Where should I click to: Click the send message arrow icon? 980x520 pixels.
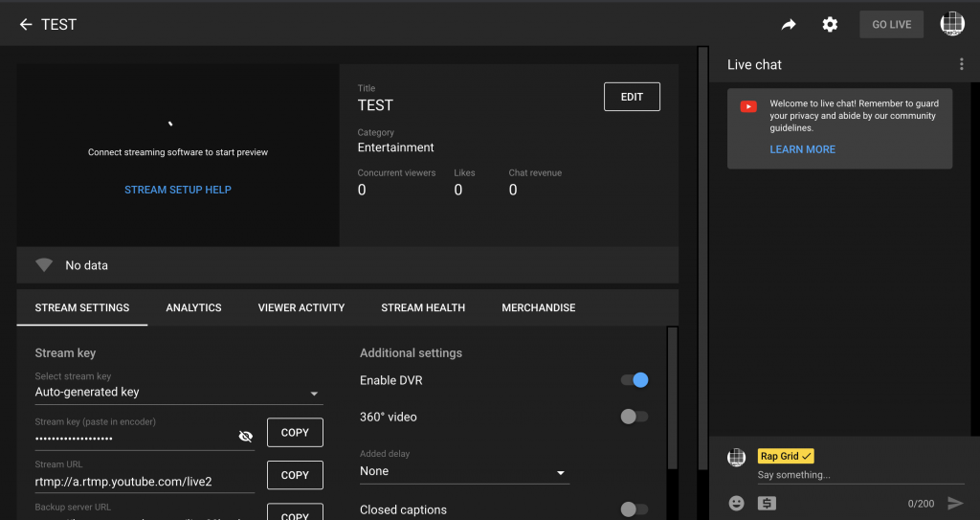(956, 503)
